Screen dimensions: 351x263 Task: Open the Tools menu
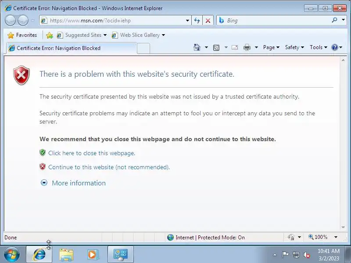319,47
